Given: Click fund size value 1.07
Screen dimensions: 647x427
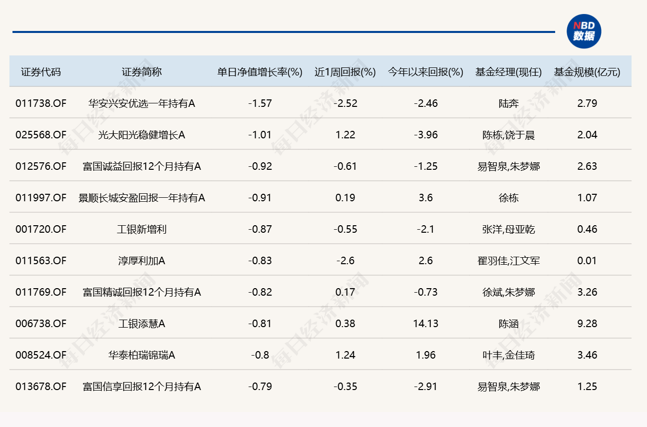Looking at the screenshot, I should click(587, 198).
